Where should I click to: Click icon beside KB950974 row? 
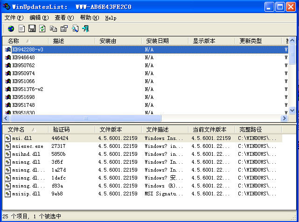(x=8, y=73)
